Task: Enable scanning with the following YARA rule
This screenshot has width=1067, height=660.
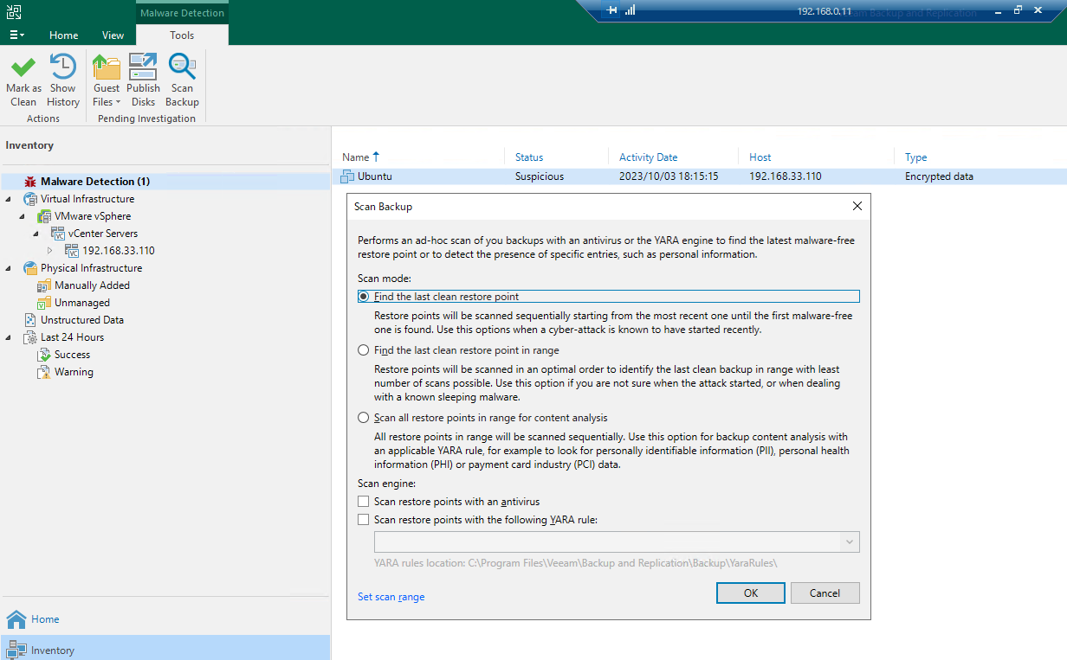Action: (364, 520)
